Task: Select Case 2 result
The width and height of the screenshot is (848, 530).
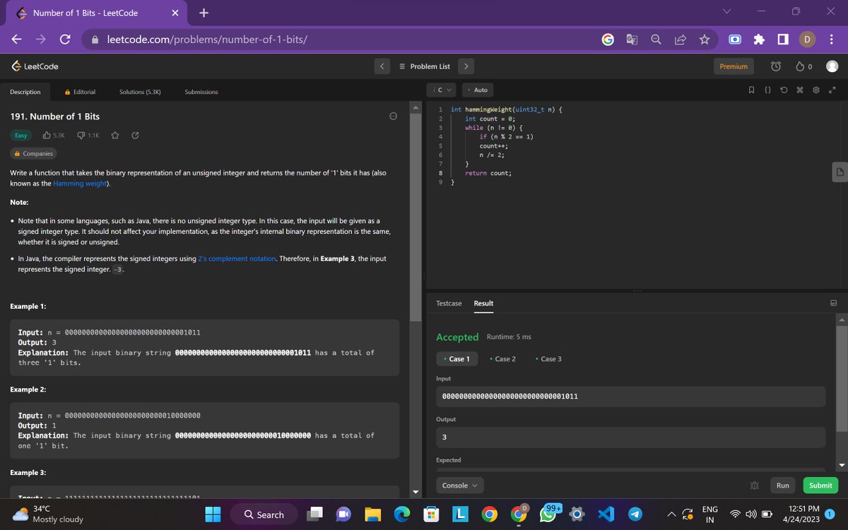Action: click(x=502, y=359)
